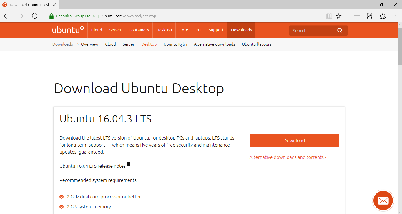The width and height of the screenshot is (402, 214).
Task: Open the Share icon in toolbar
Action: pos(382,16)
